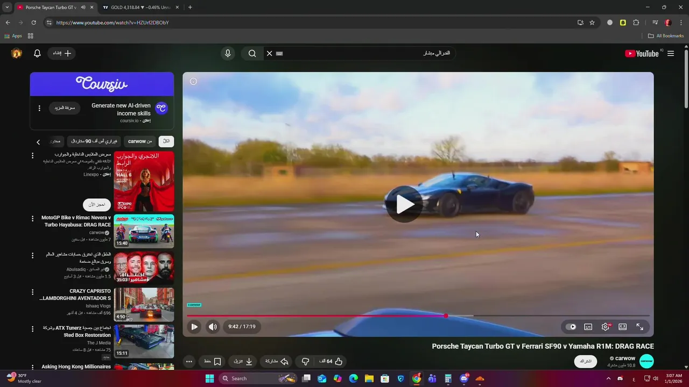The image size is (689, 387).
Task: Share the video
Action: [277, 361]
